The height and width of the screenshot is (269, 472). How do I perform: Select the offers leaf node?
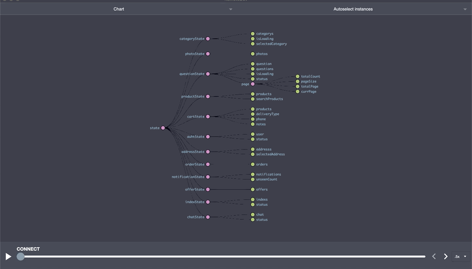253,189
